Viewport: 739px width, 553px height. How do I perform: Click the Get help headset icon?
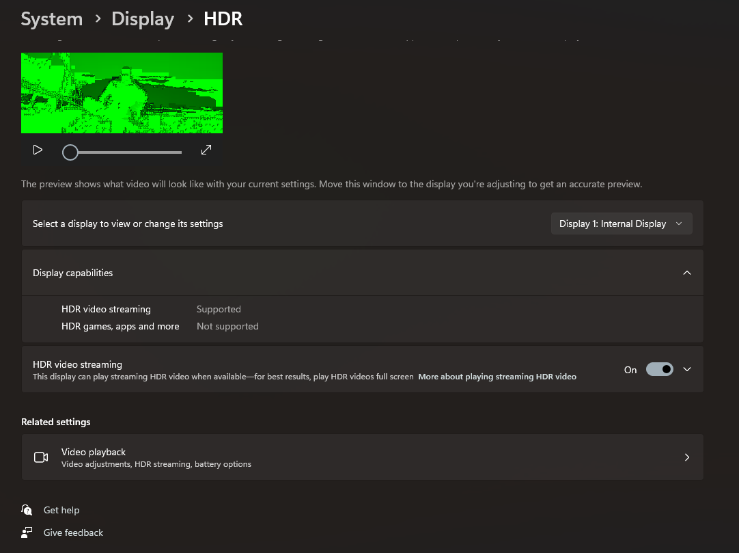coord(27,510)
